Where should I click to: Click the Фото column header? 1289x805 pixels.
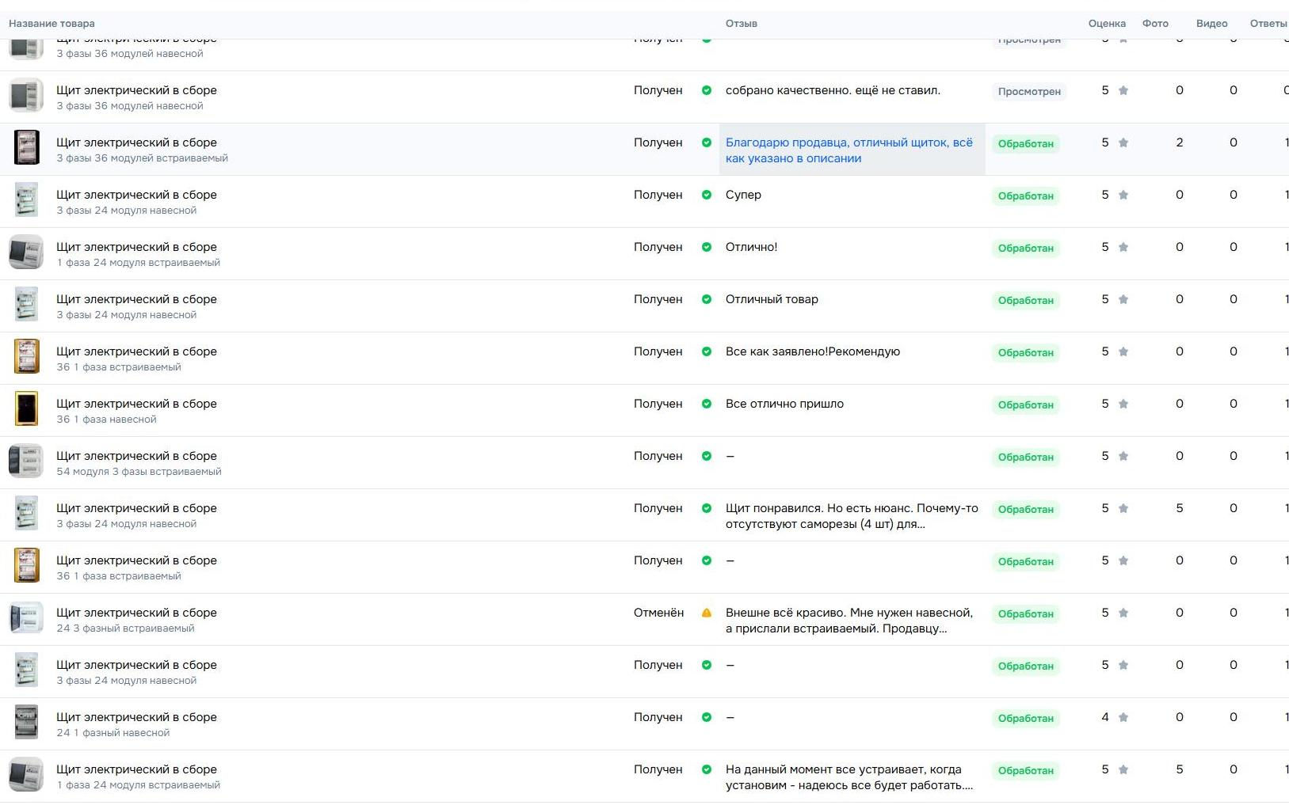coord(1154,24)
